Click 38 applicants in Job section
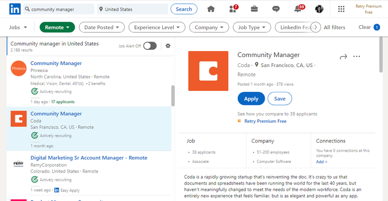 click(x=204, y=152)
